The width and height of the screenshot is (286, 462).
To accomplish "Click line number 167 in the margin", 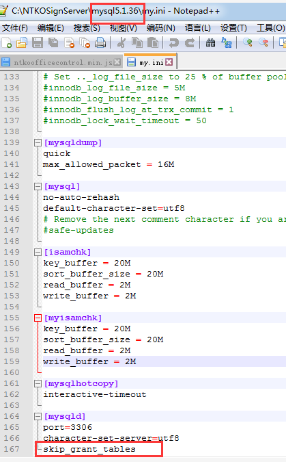I will point(12,449).
